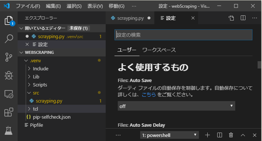The image size is (262, 141).
Task: Click Python icon of scrayping.py in tree
Action: tap(32, 101)
